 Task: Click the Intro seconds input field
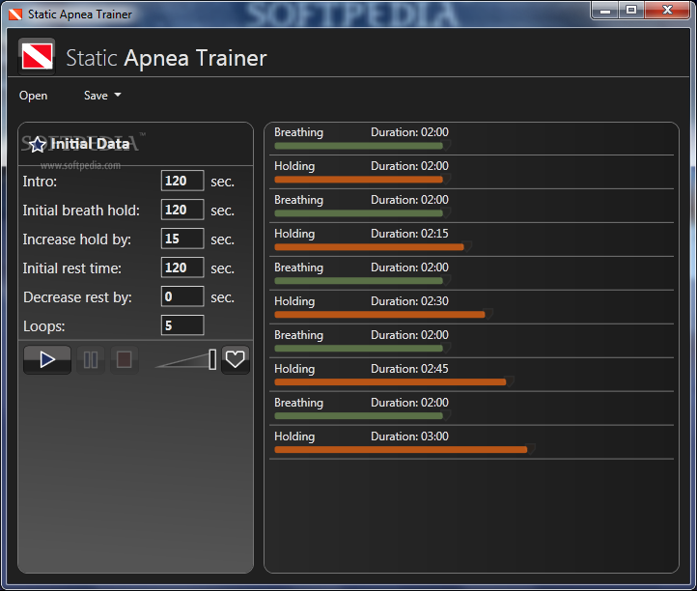tap(182, 181)
